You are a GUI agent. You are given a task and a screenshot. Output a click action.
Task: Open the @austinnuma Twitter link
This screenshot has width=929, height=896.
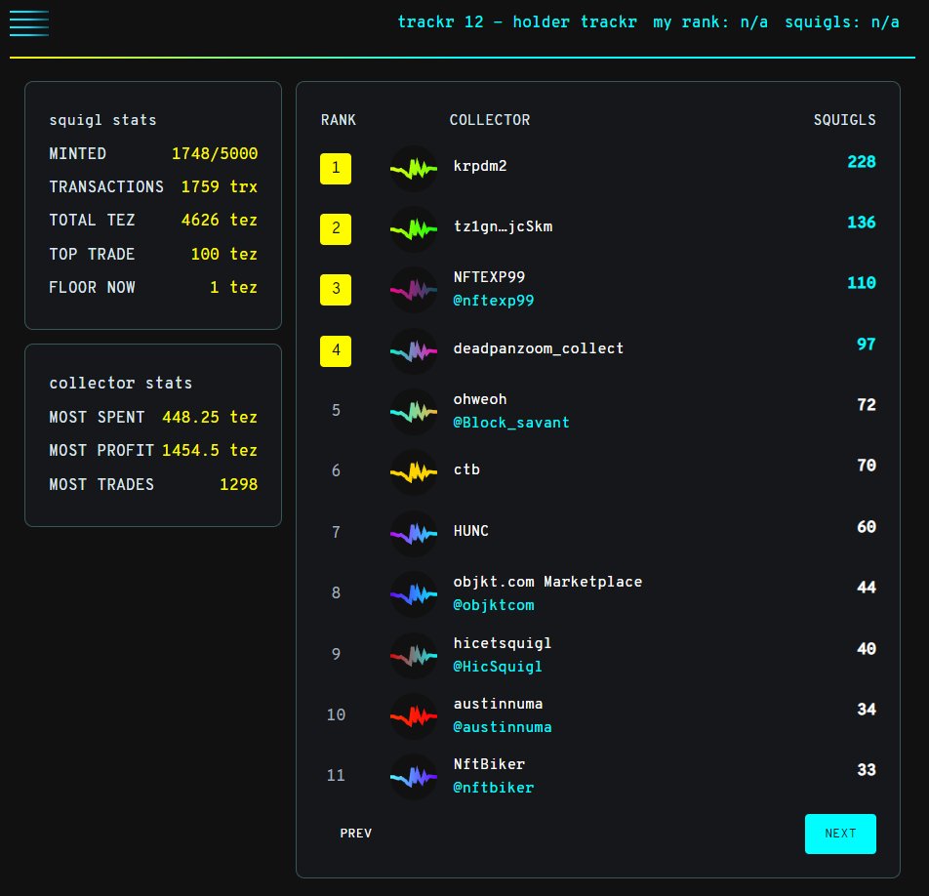[x=503, y=727]
